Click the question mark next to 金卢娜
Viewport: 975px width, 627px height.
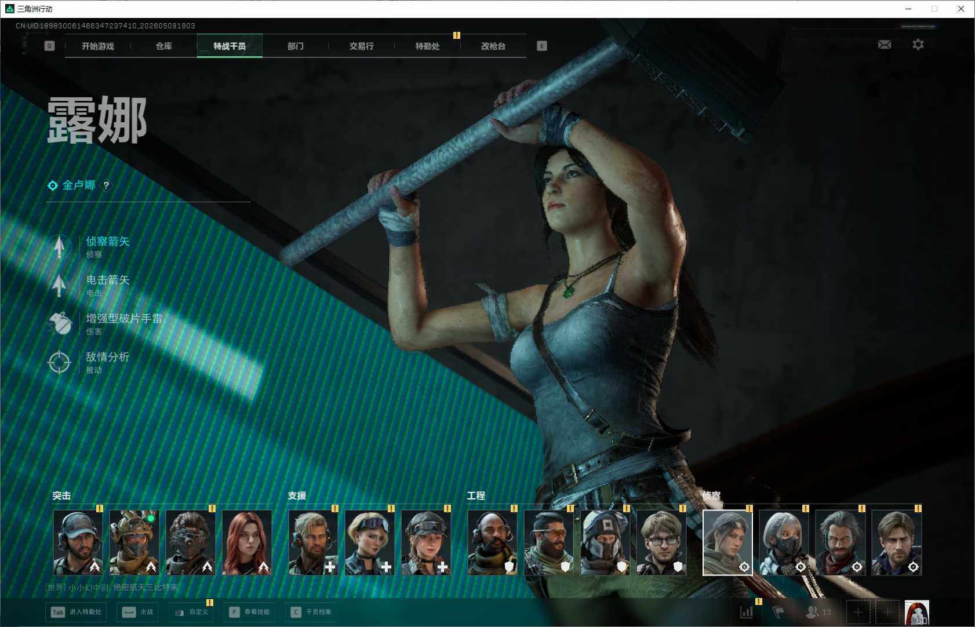(106, 185)
